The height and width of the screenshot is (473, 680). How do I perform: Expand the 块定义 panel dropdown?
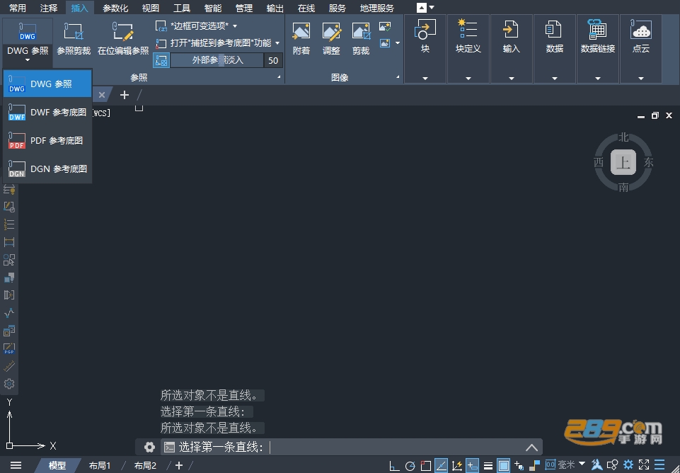[x=468, y=79]
